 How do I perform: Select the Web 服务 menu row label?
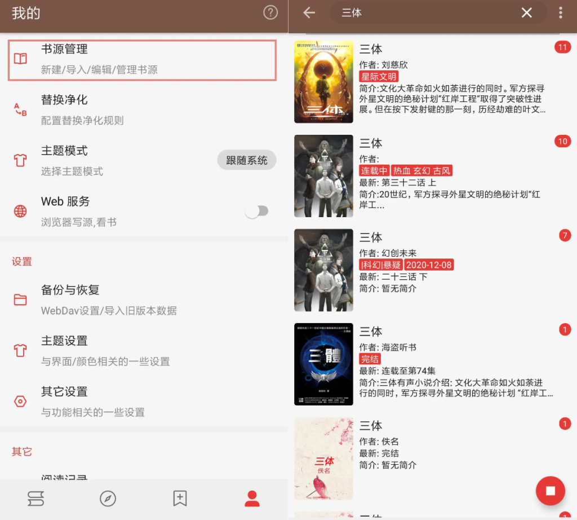(x=65, y=201)
